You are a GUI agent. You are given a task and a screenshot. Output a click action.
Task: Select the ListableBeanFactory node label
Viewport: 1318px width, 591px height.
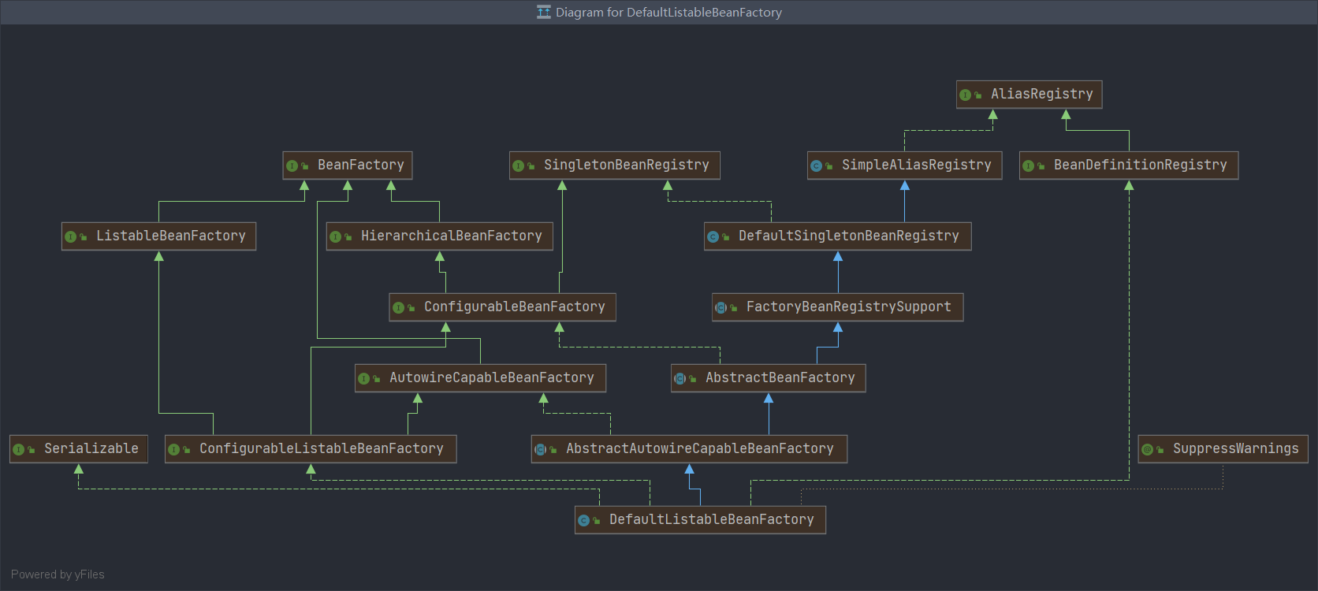pyautogui.click(x=170, y=236)
